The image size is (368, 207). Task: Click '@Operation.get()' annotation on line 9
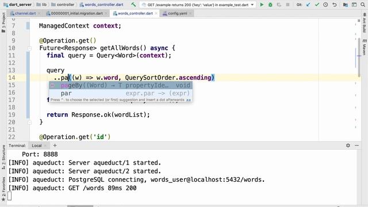[x=68, y=41]
